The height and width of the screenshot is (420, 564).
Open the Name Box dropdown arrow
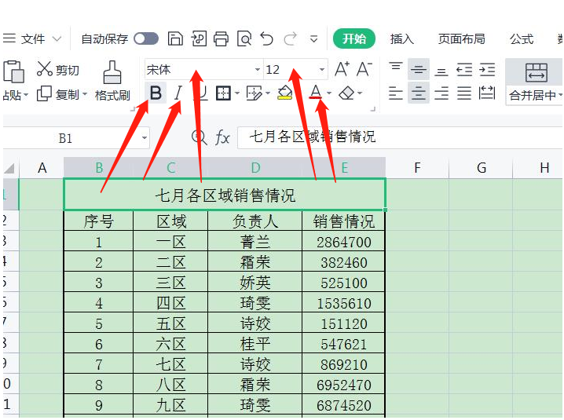click(145, 137)
